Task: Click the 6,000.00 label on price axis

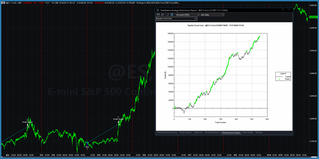Action: [x=314, y=28]
